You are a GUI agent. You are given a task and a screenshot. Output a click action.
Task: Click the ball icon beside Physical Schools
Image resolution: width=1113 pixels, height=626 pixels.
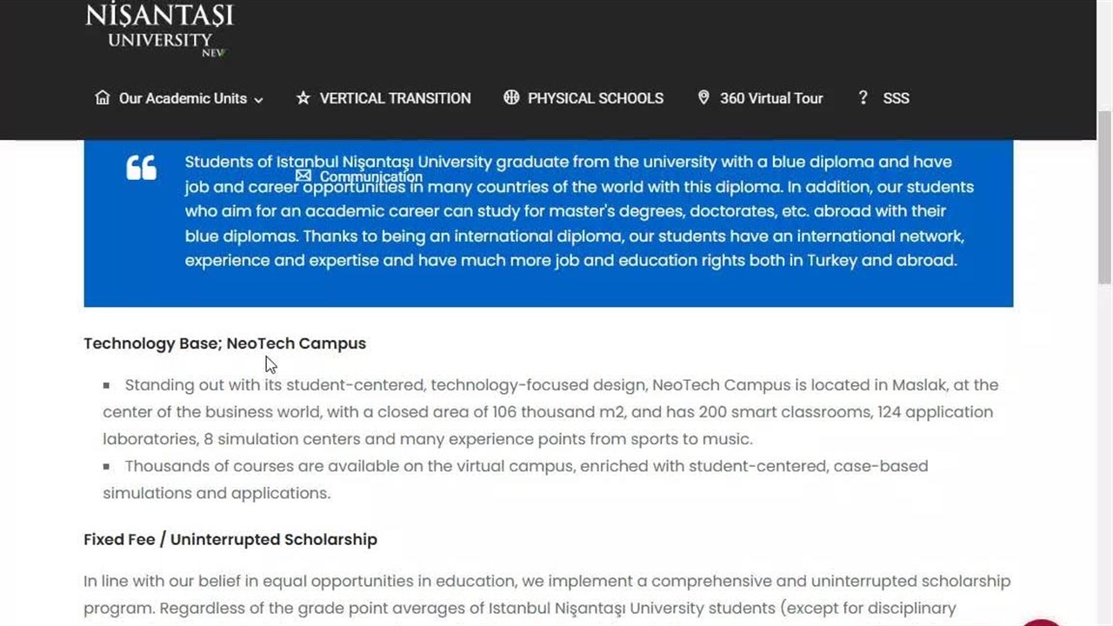click(511, 97)
